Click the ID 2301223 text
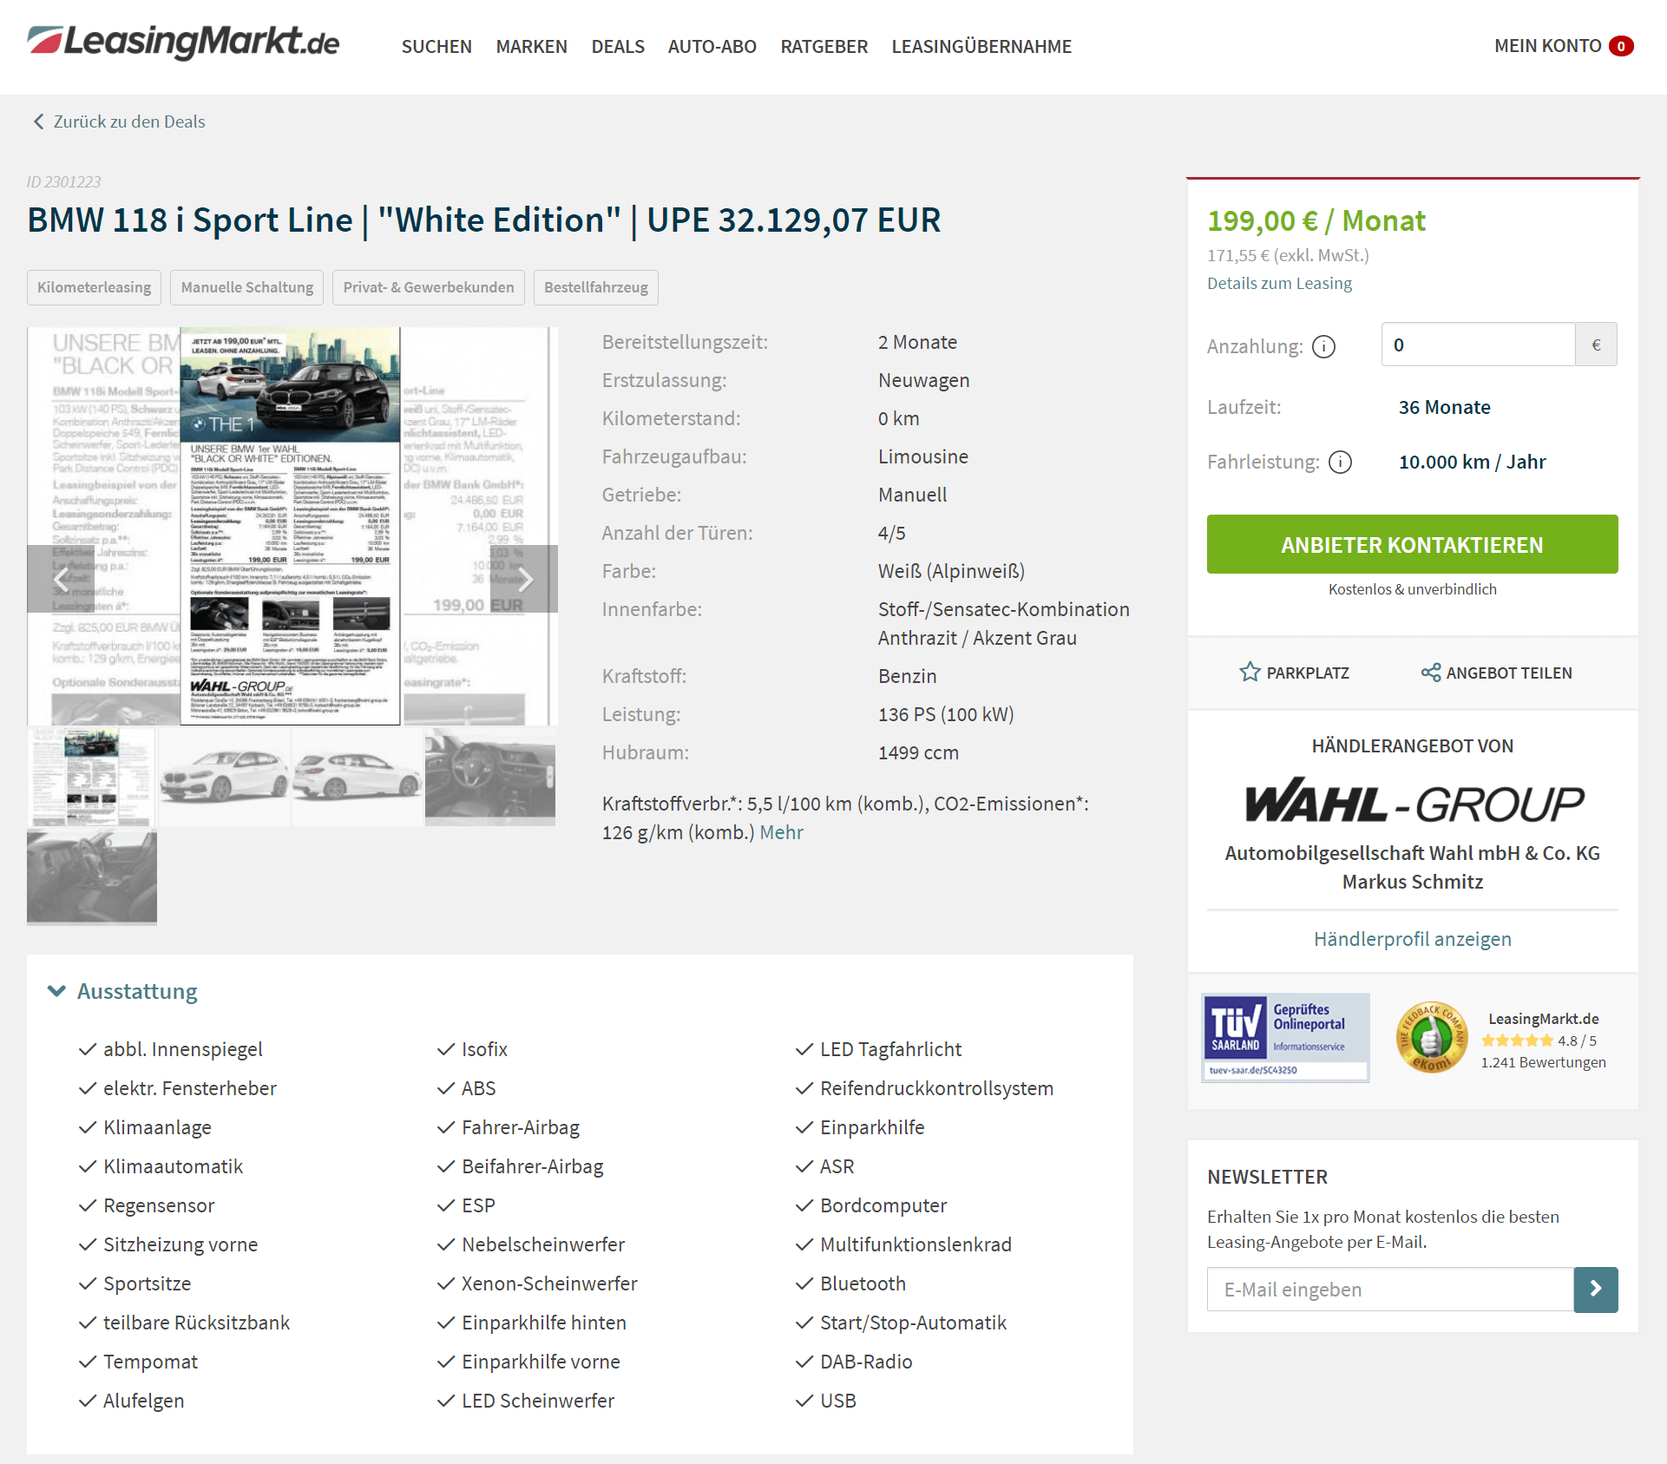The image size is (1667, 1464). pos(63,181)
